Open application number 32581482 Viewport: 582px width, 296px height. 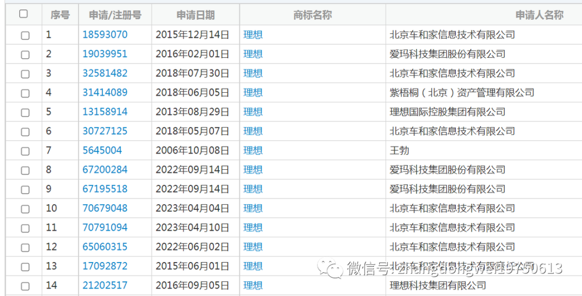pos(105,73)
